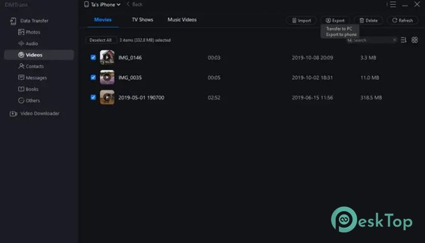Viewport: 425px width, 243px height.
Task: Open Photos in the sidebar
Action: point(29,32)
